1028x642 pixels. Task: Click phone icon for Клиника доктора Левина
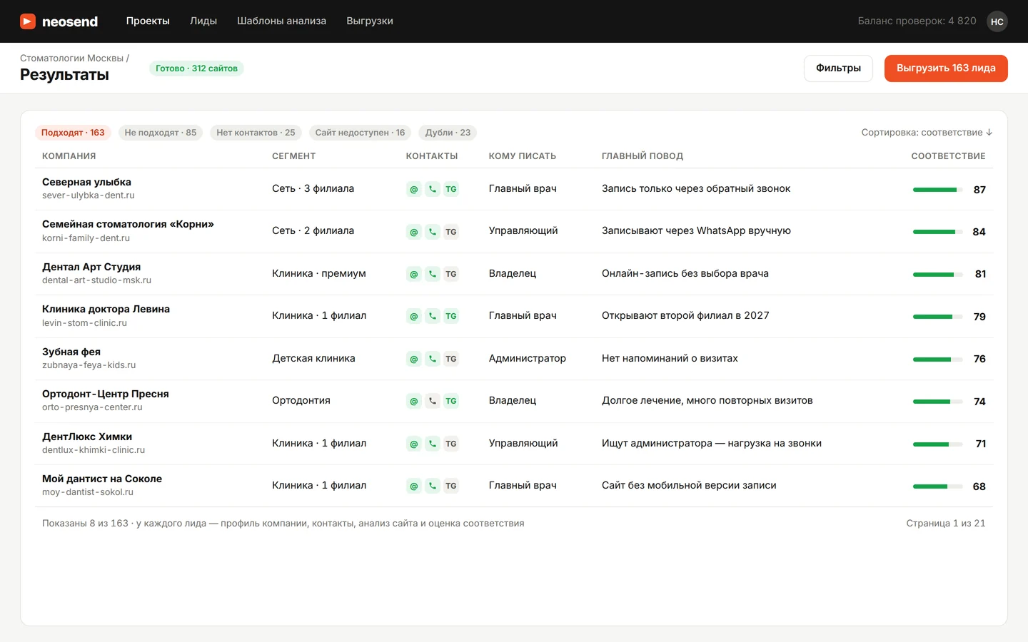(433, 316)
